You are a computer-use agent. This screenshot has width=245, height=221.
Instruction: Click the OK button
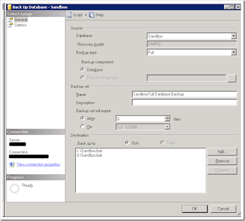195,209
